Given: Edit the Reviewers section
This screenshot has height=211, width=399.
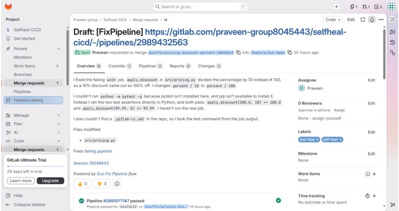Looking at the screenshot, I should point(371,104).
